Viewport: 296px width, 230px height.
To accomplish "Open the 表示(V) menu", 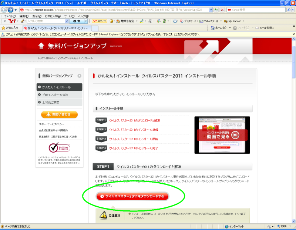I will (x=37, y=16).
